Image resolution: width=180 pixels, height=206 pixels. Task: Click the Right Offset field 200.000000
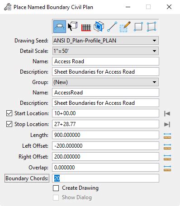105,157
